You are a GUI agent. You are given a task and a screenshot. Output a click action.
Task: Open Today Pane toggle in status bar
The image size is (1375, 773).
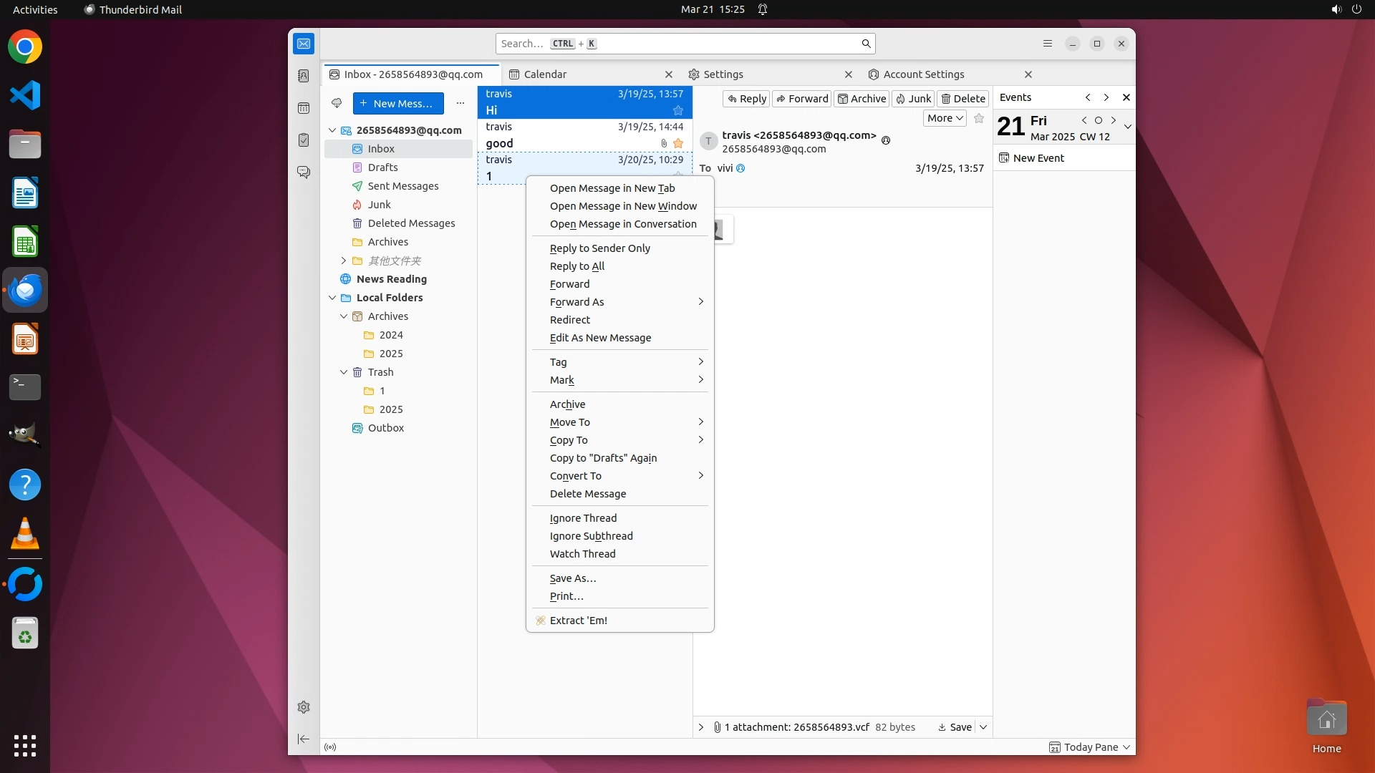tap(1090, 747)
